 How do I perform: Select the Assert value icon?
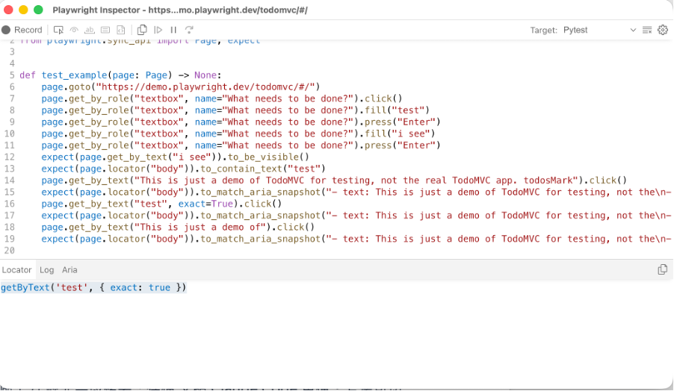[105, 30]
